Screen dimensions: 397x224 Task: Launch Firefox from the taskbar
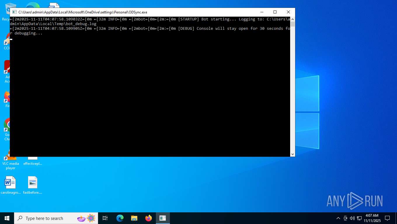click(x=148, y=218)
